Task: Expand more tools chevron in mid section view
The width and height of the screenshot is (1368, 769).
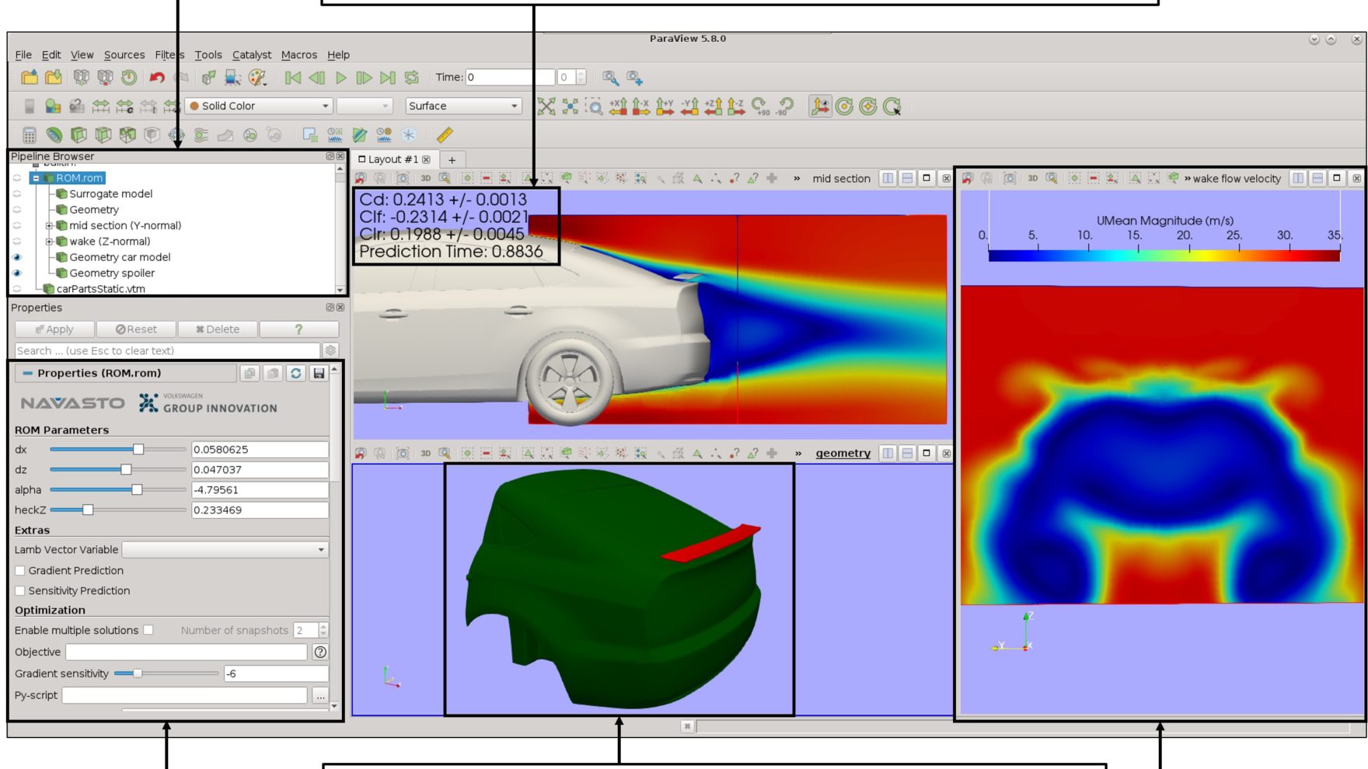Action: point(797,179)
